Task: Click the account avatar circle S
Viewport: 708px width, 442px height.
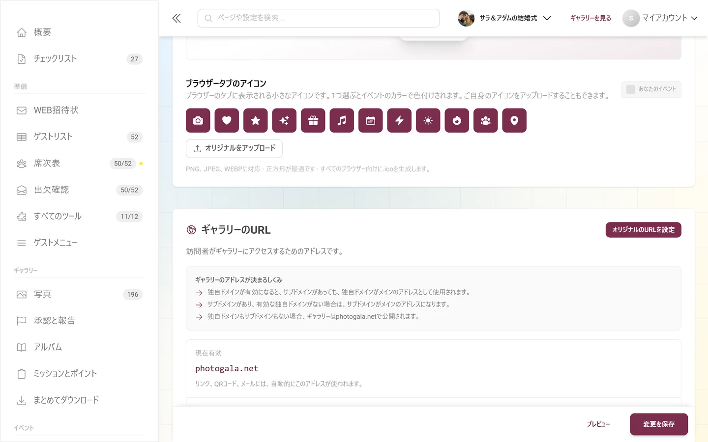Action: pos(631,18)
